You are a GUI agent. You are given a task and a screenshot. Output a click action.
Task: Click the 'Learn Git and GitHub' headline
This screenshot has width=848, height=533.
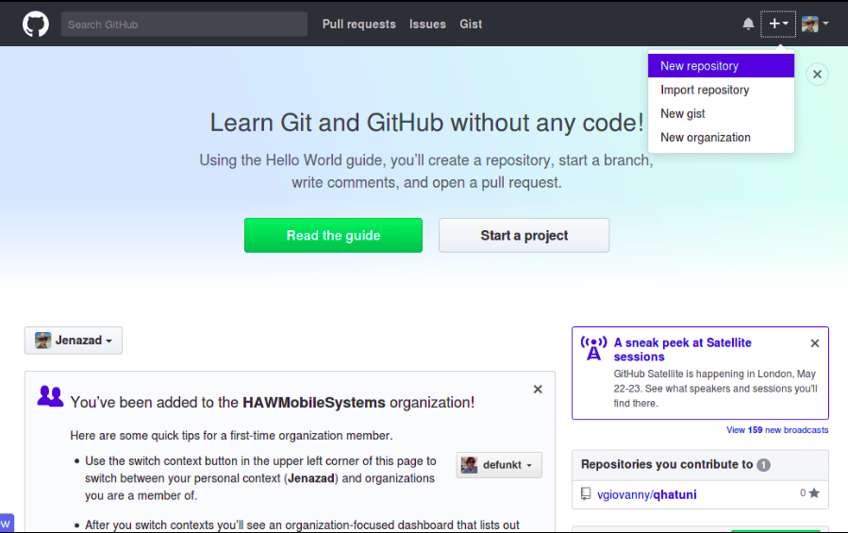point(426,123)
